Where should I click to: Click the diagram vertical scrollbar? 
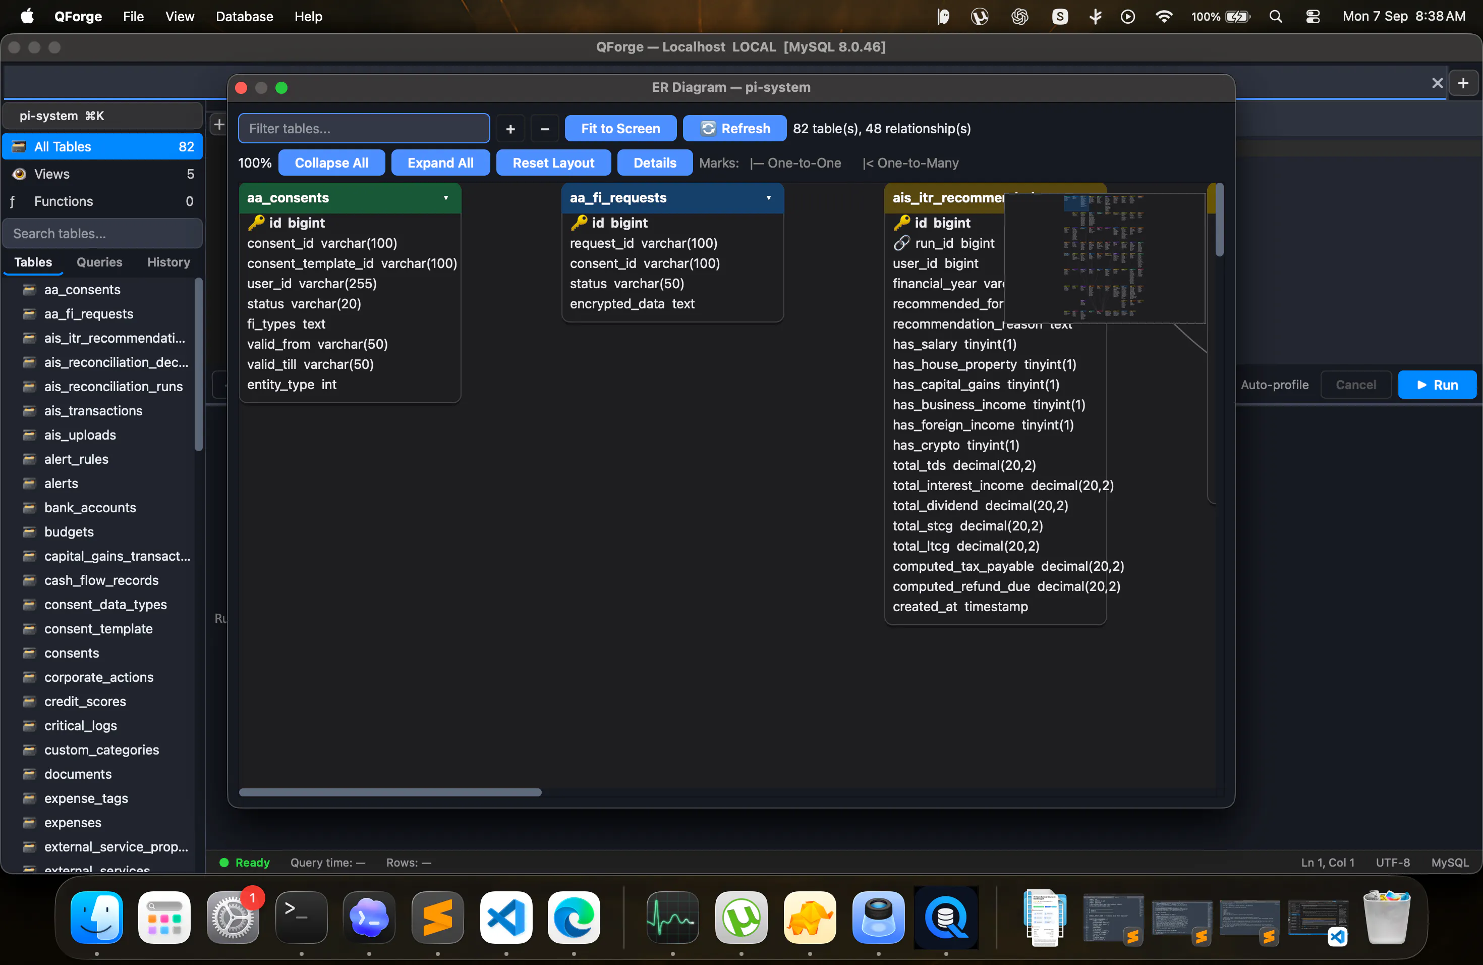point(1219,220)
